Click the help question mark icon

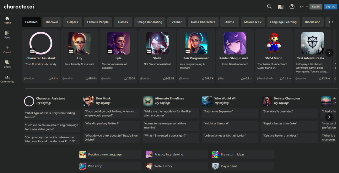[292, 7]
